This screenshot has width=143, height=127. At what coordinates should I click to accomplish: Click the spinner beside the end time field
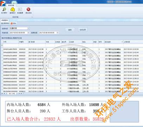tap(57, 33)
